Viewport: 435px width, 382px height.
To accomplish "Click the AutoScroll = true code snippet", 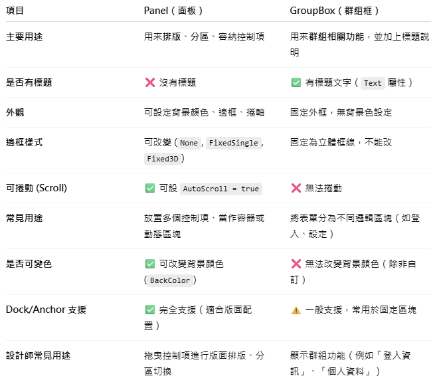I will tap(221, 189).
